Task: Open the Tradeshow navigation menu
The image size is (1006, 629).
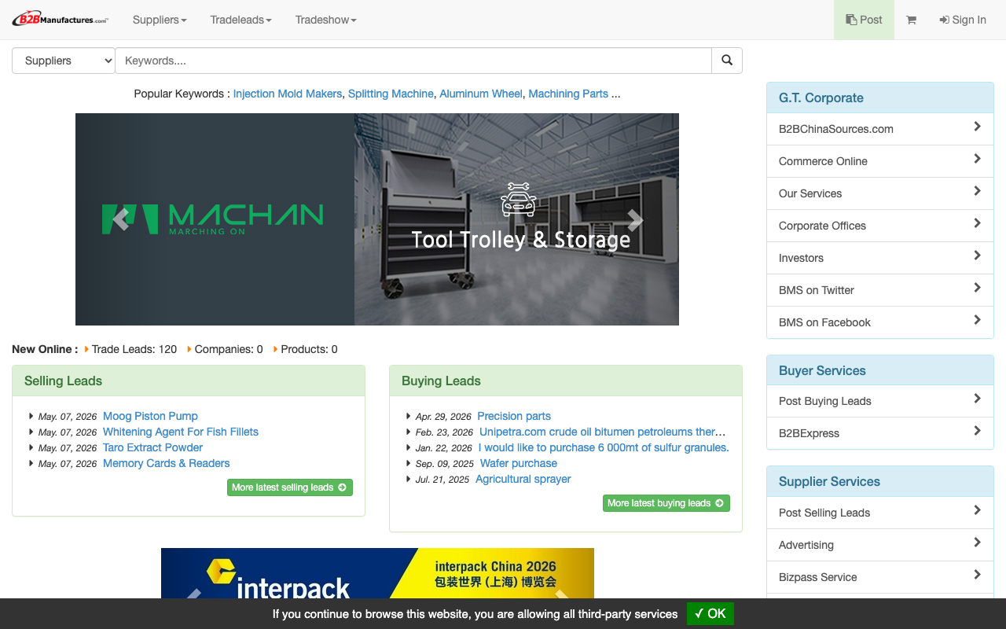Action: click(x=325, y=20)
